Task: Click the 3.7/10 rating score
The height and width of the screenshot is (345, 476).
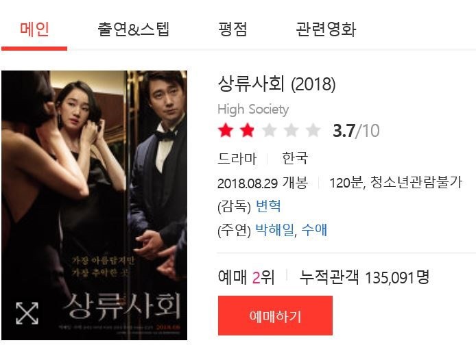Action: point(356,131)
